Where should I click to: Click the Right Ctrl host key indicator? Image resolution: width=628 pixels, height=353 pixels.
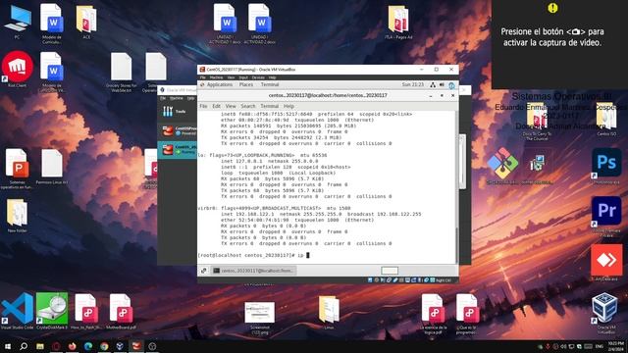point(444,280)
